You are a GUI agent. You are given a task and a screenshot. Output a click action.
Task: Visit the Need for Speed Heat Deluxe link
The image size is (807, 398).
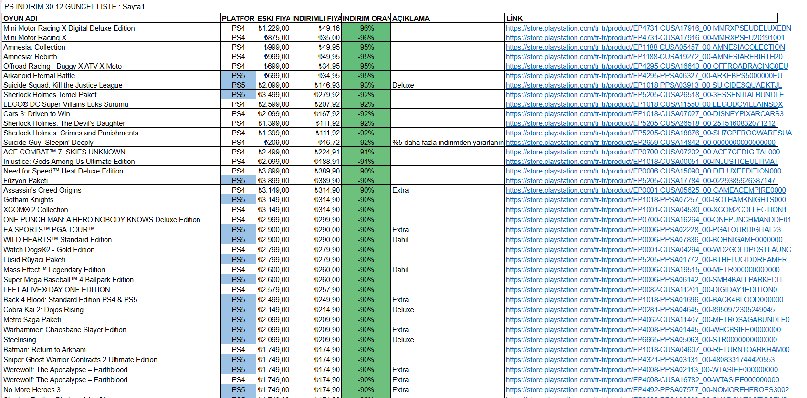(x=644, y=171)
